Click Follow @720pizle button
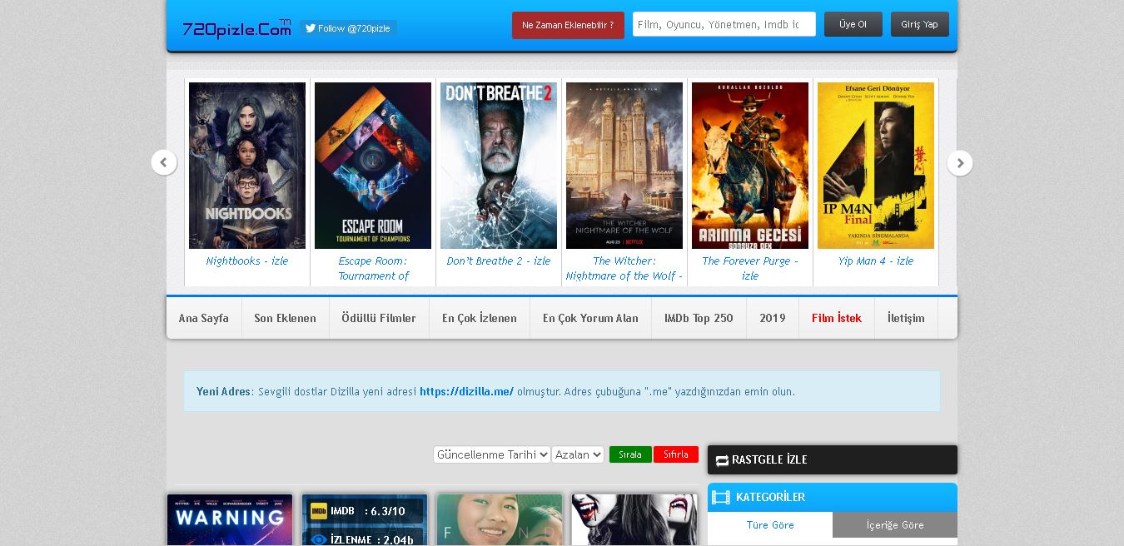 click(x=348, y=28)
